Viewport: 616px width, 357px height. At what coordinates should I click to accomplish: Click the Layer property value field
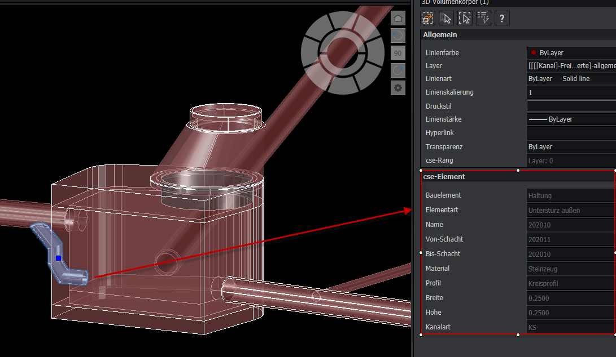click(x=570, y=66)
